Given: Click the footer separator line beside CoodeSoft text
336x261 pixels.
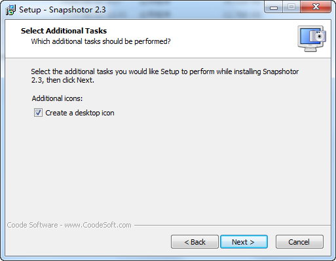Looking at the screenshot, I should tap(233, 225).
